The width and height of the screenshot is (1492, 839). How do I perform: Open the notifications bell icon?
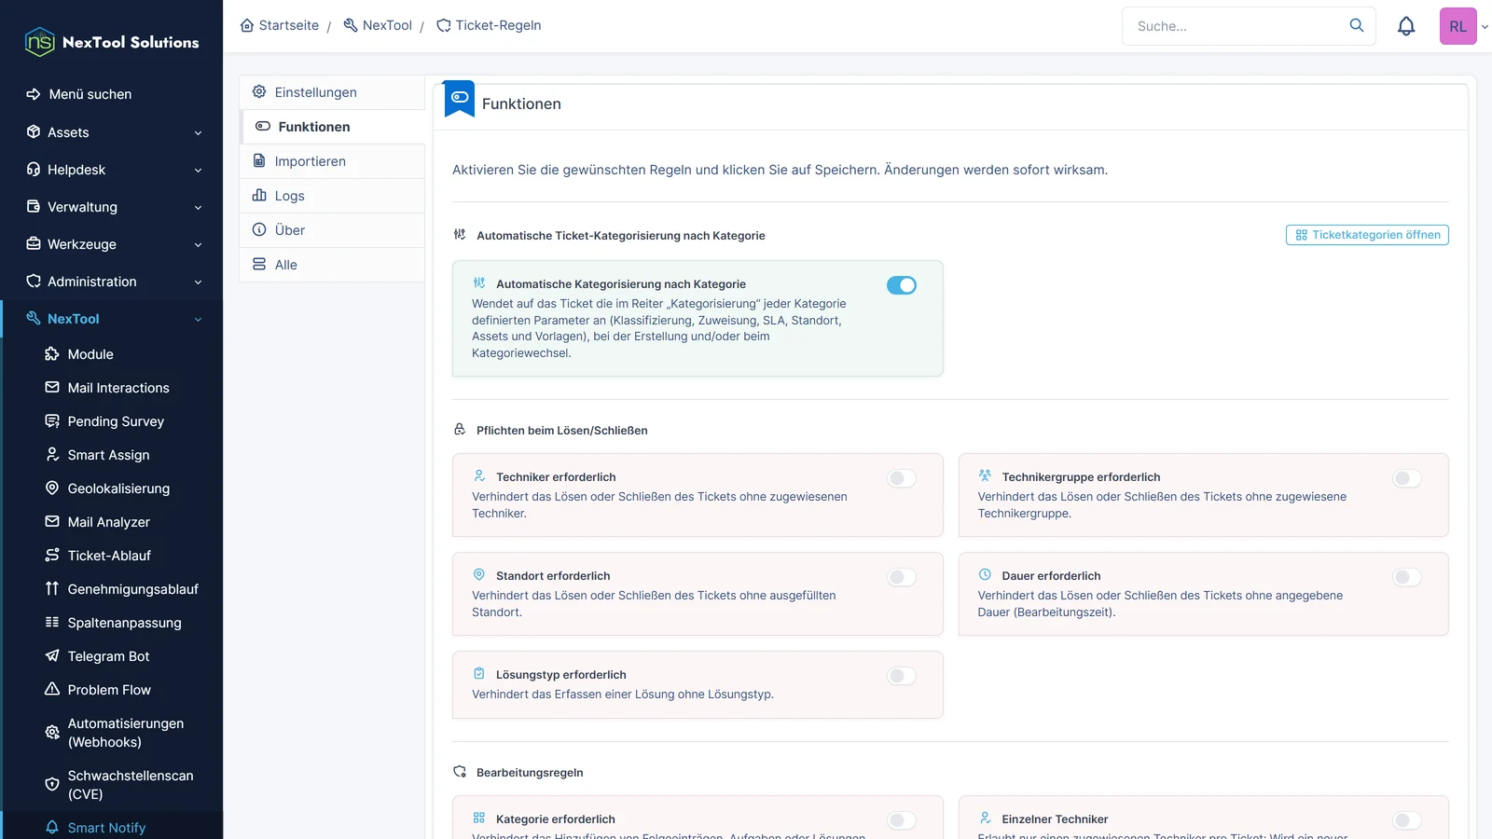click(x=1406, y=26)
